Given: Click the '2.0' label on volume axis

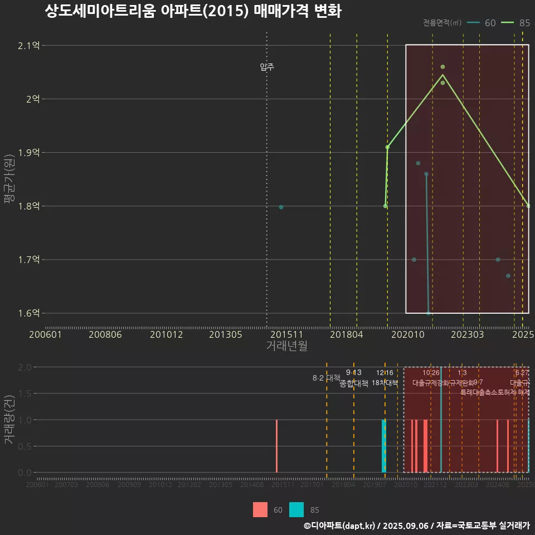Looking at the screenshot, I should click(x=25, y=367).
